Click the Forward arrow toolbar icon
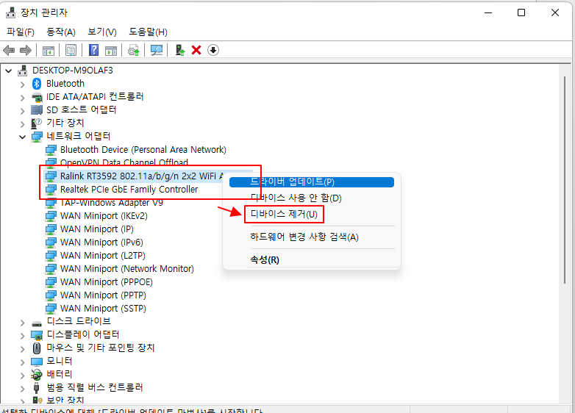Screen dimensions: 575x413 (25, 50)
